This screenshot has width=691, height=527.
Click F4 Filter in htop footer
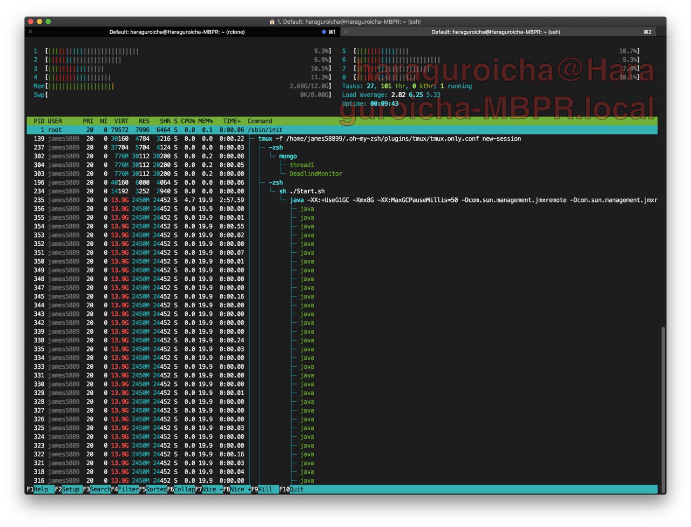(125, 489)
